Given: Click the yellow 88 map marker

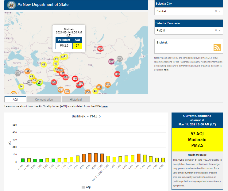Looking at the screenshot, I should tap(95, 91).
